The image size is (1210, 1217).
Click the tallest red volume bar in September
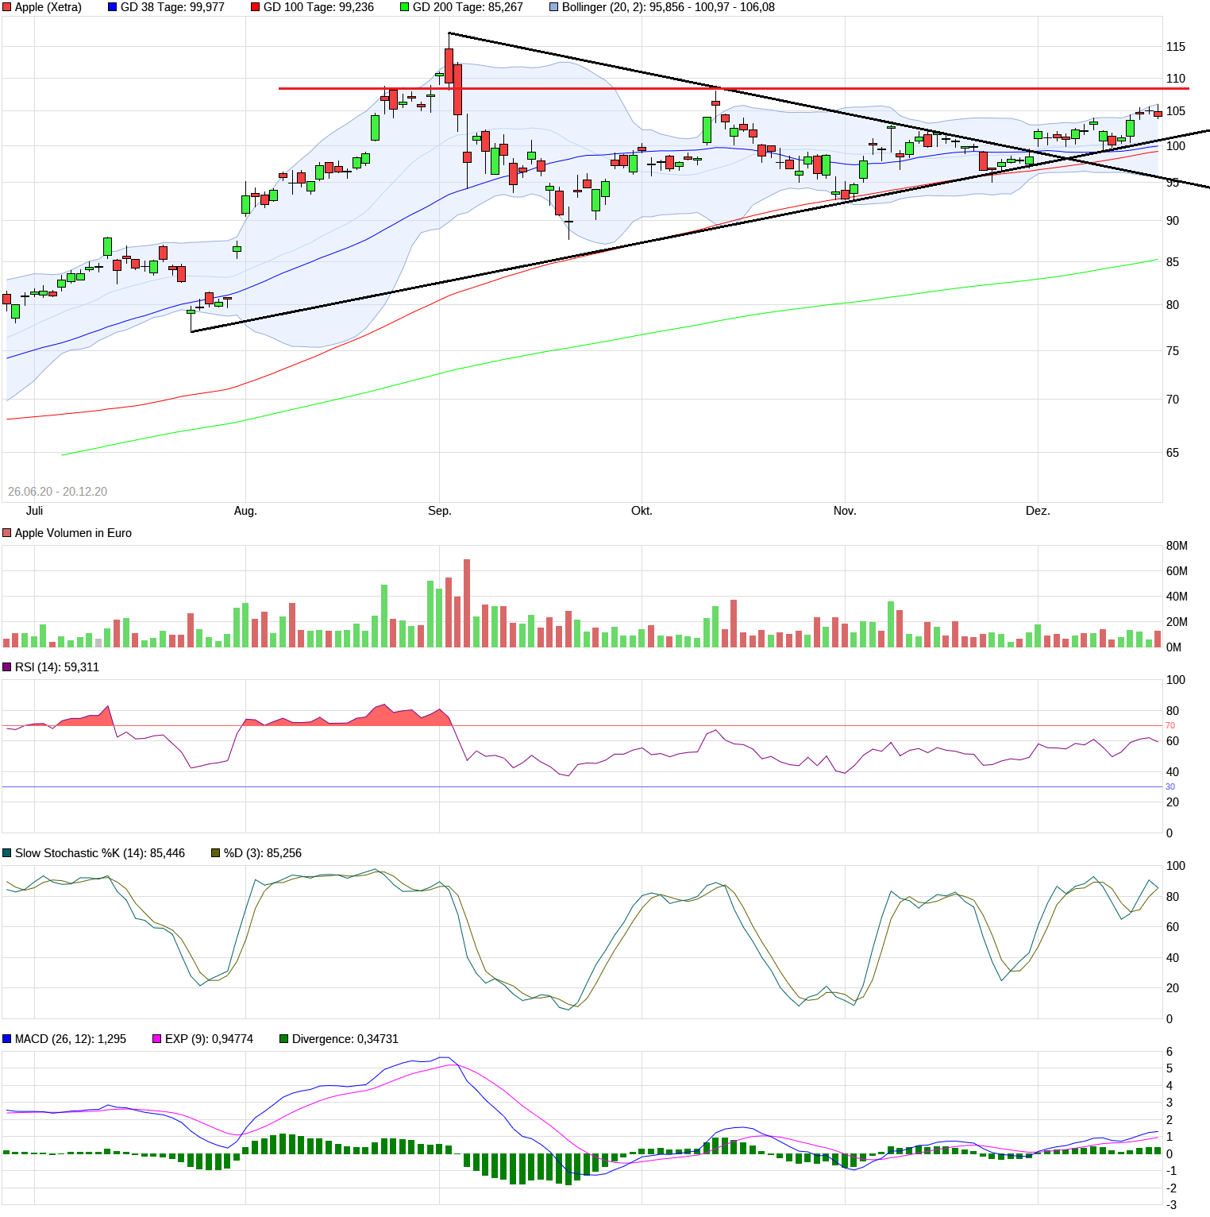click(x=467, y=603)
